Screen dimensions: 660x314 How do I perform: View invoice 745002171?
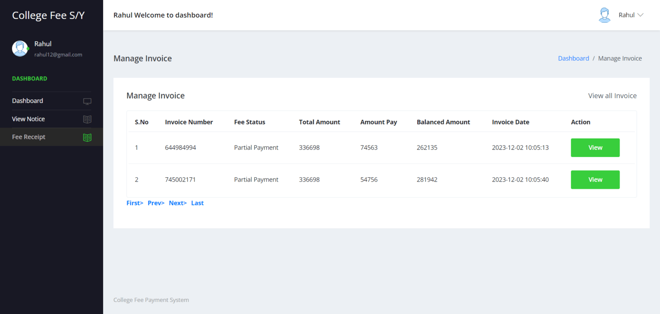click(x=595, y=180)
